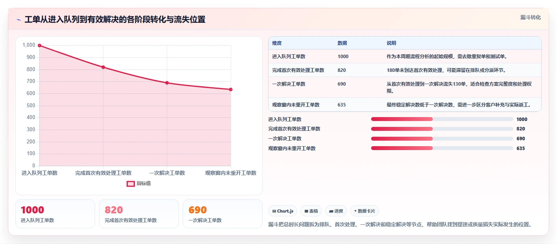The image size is (557, 244).
Task: Open the 690 一次解决工单数 stat card
Action: (222, 214)
